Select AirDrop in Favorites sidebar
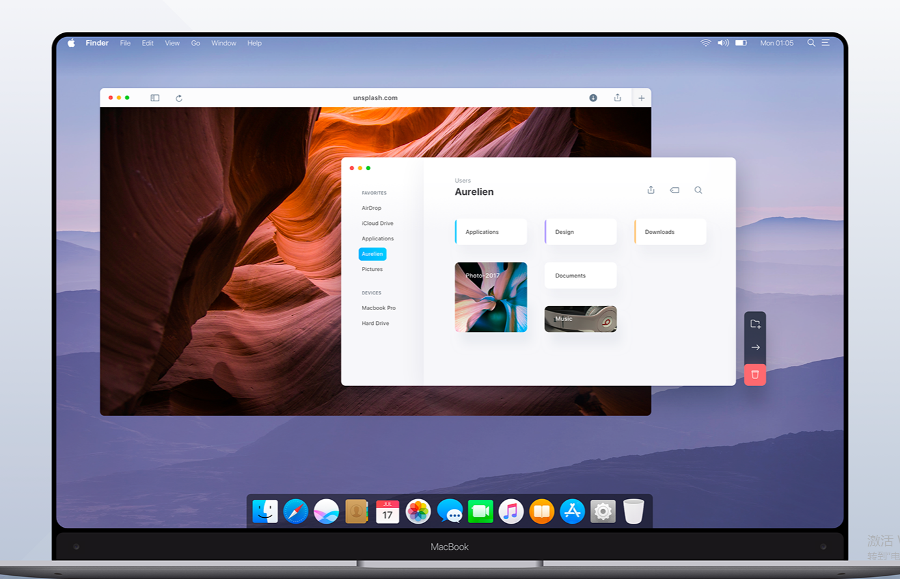 [x=372, y=208]
